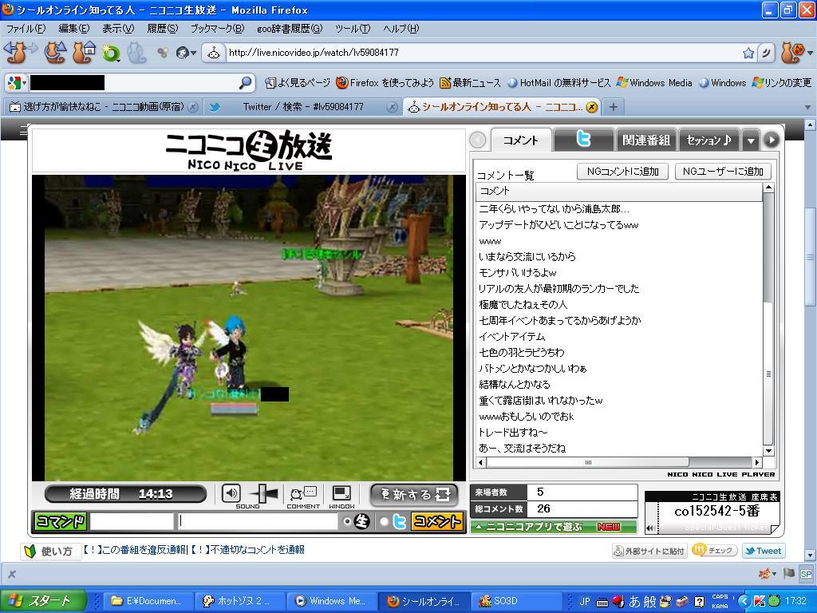Open the Twitter tab in the player panel

[x=583, y=140]
